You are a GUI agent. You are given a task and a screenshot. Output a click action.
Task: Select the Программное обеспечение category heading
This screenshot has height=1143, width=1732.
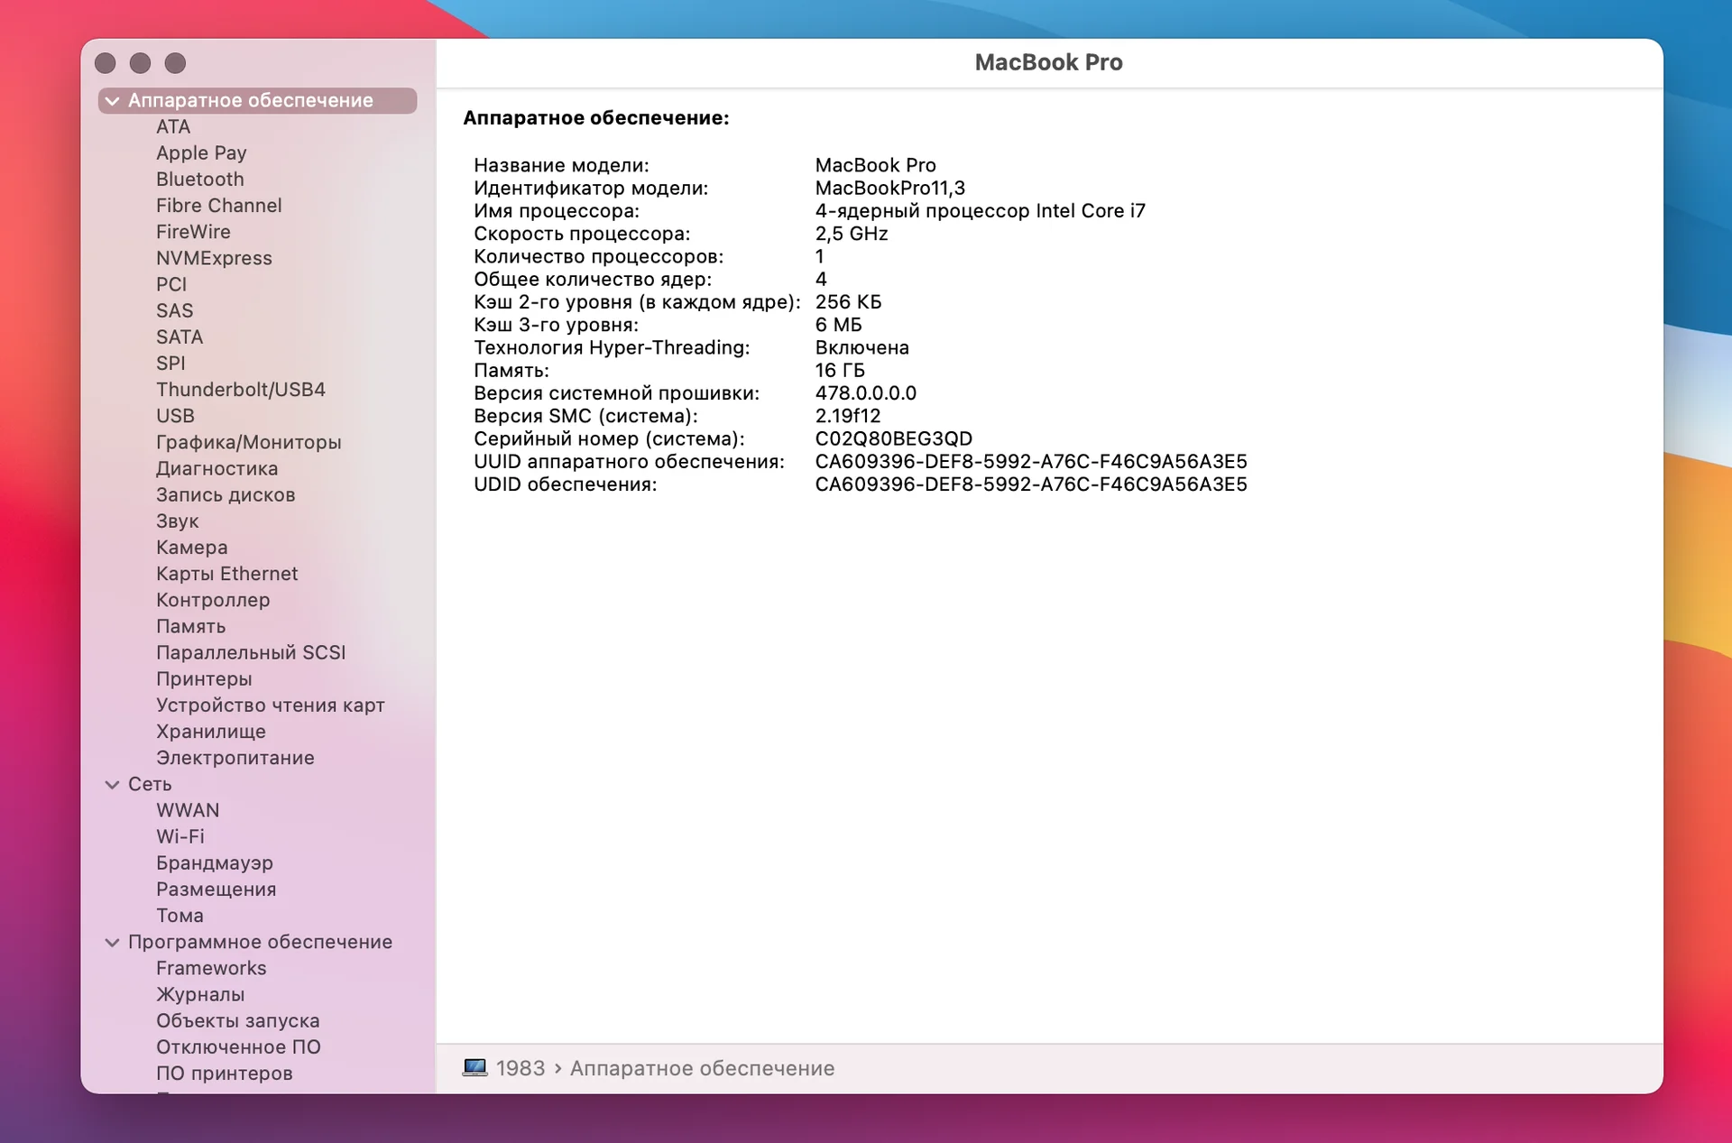point(260,942)
